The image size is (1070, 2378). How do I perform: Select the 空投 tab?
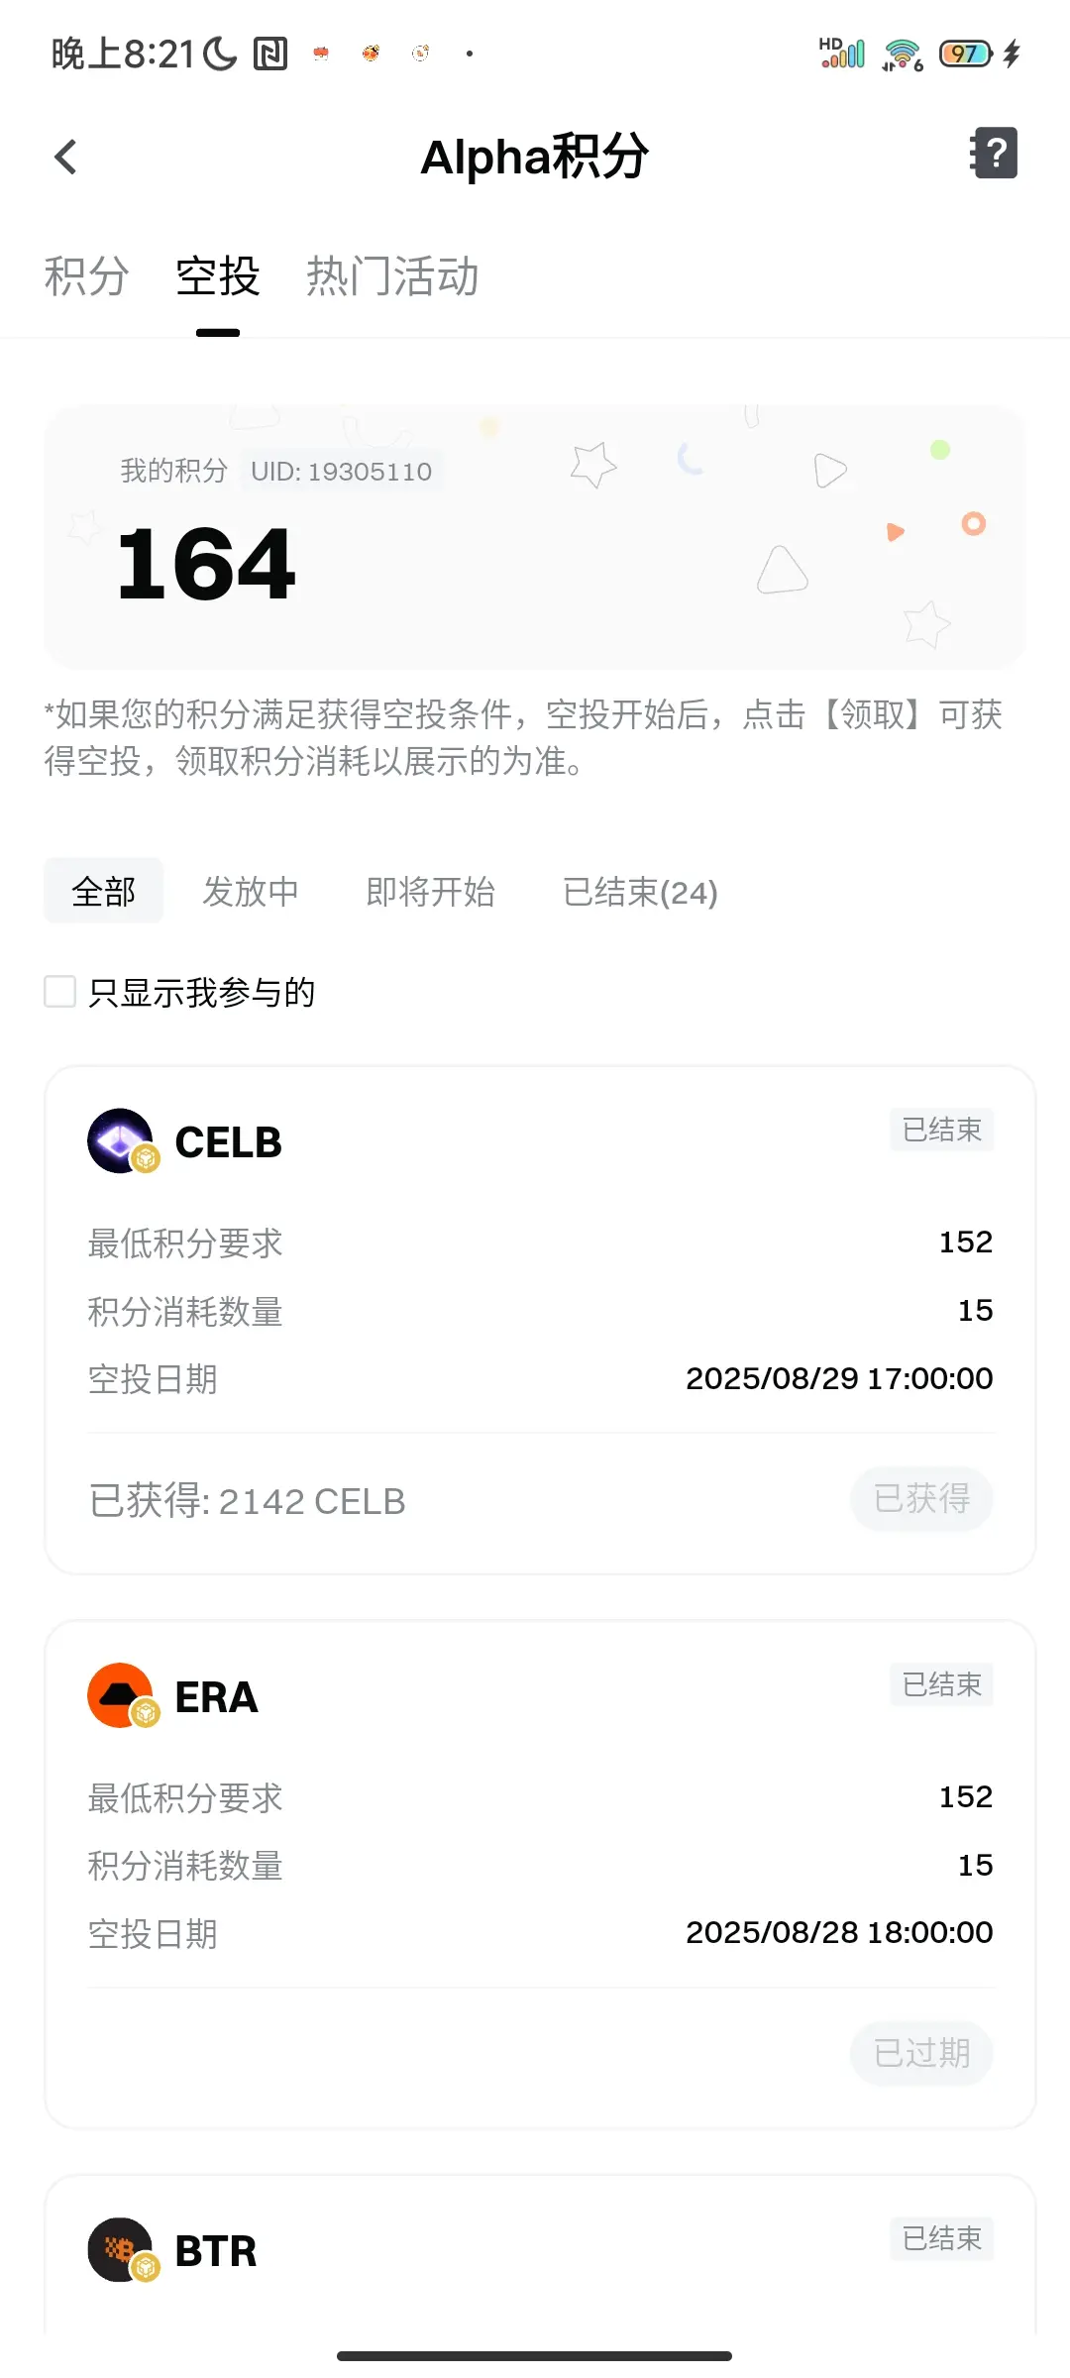tap(218, 275)
